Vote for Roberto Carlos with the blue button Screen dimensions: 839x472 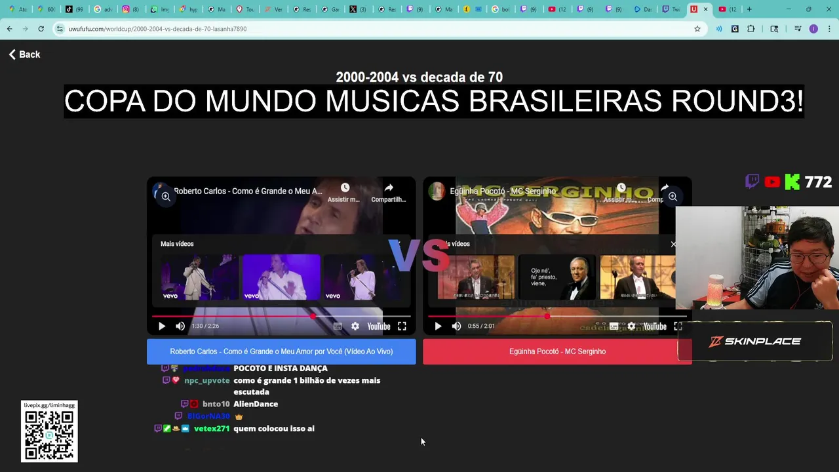pyautogui.click(x=281, y=351)
